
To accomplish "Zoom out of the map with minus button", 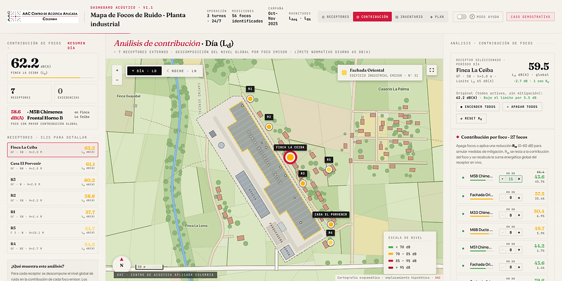I will [x=117, y=80].
